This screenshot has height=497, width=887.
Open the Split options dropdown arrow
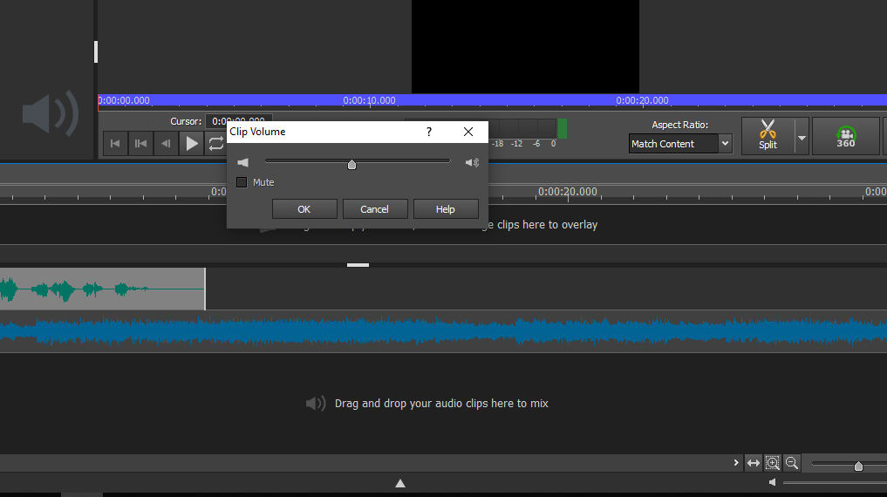(x=802, y=138)
